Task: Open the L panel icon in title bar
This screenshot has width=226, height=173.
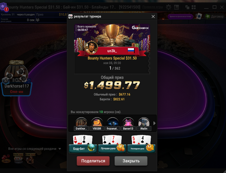Action: point(177,7)
